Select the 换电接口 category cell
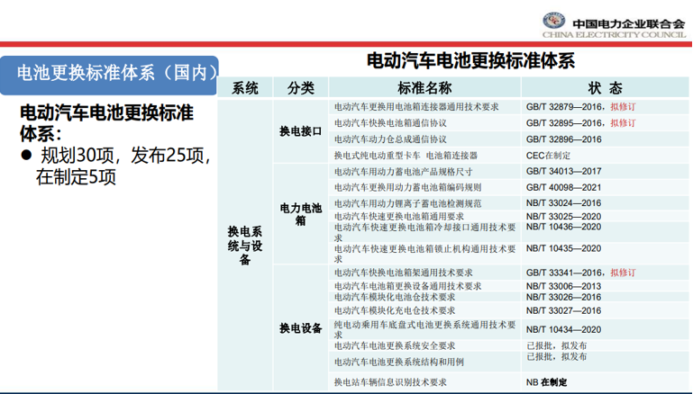Viewport: 693px width, 394px height. (x=300, y=131)
